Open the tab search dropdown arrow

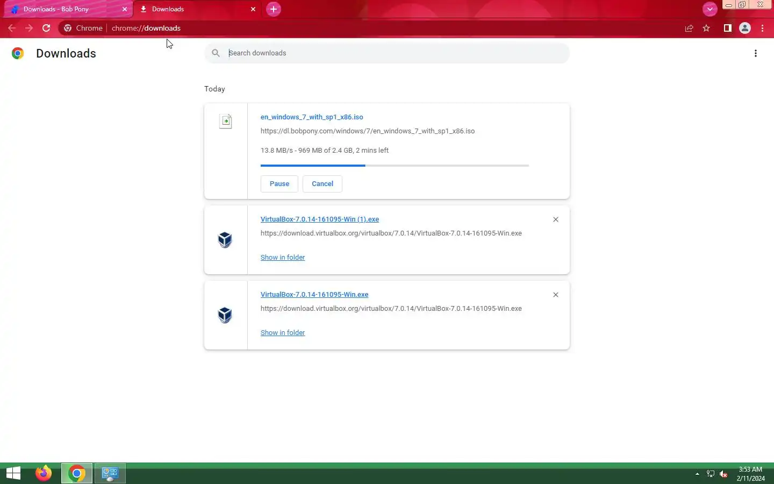709,9
